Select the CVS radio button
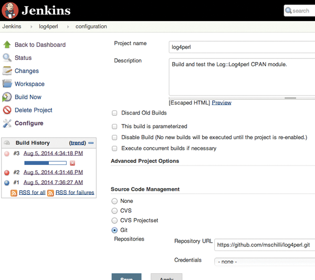315x280 pixels. (114, 211)
